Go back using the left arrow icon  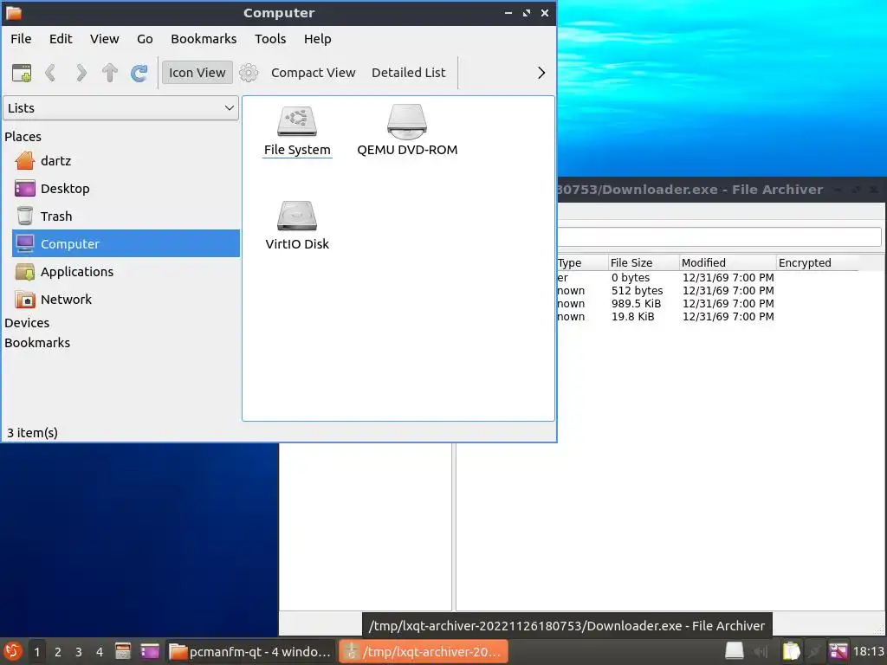pyautogui.click(x=50, y=73)
